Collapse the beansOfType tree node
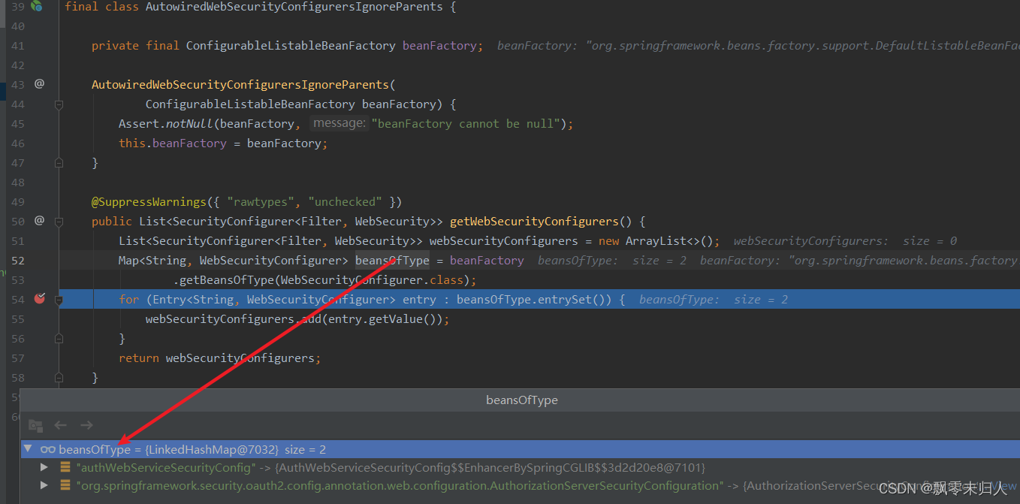1020x504 pixels. tap(28, 449)
